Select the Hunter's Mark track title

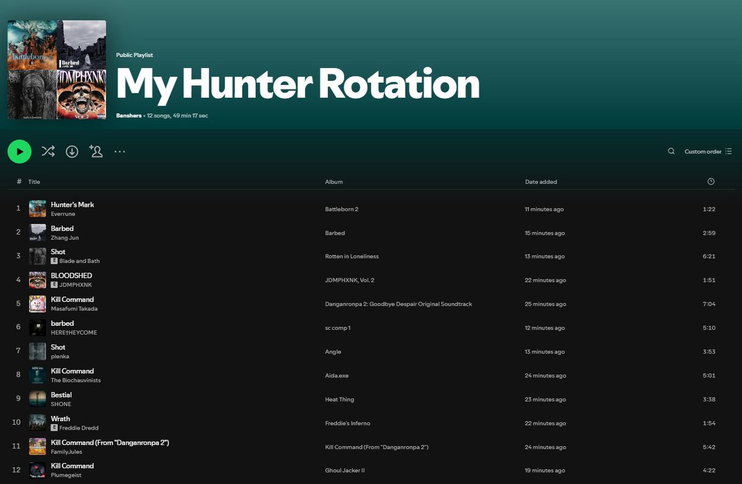(72, 204)
